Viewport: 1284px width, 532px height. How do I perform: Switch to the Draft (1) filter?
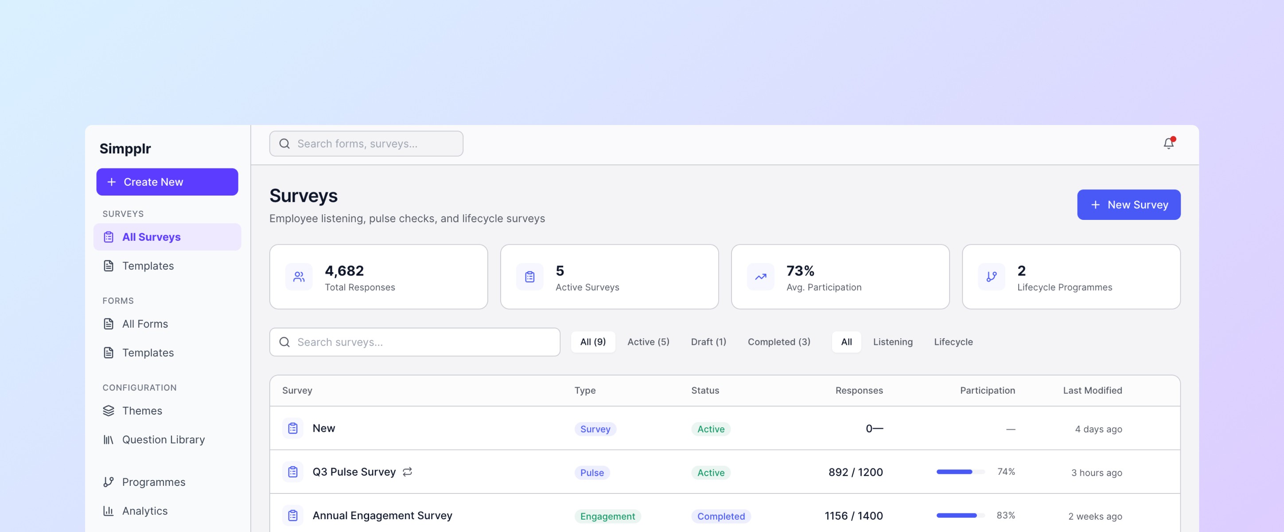708,342
